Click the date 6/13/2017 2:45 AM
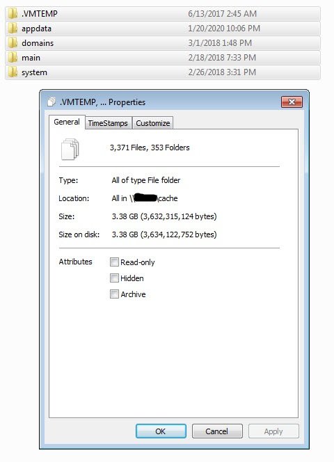This screenshot has width=334, height=462. [223, 14]
